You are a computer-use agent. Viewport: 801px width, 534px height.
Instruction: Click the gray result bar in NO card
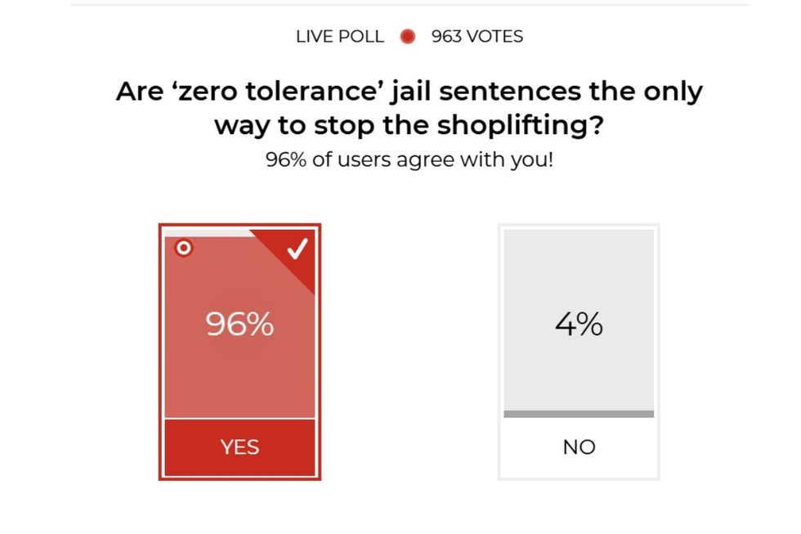(x=579, y=414)
